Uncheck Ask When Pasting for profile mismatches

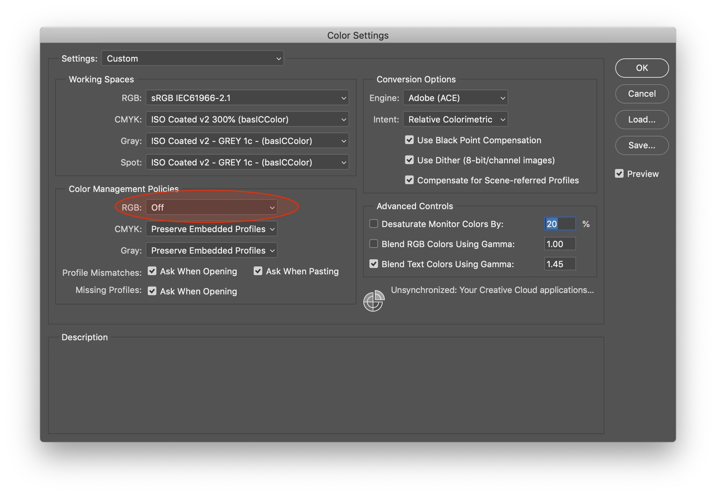pos(258,271)
